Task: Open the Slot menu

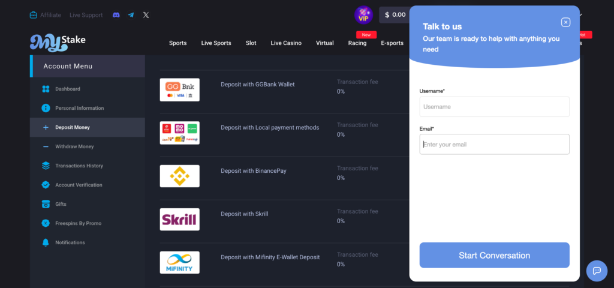Action: pyautogui.click(x=251, y=43)
